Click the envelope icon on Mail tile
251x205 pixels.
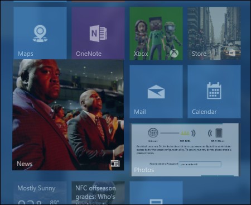click(156, 92)
